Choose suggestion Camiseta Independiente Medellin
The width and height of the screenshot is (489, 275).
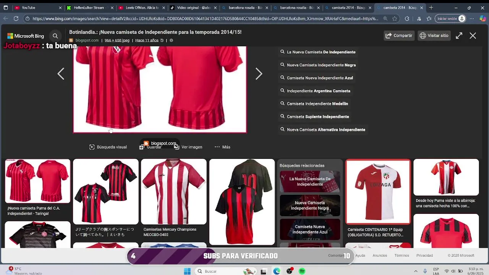tap(314, 104)
